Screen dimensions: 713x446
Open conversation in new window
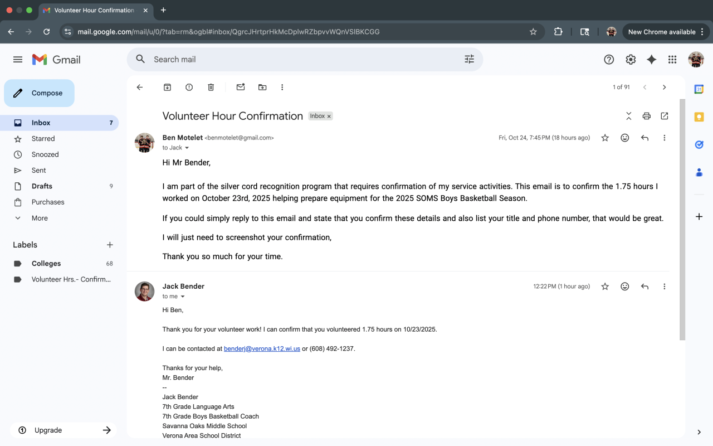point(665,116)
